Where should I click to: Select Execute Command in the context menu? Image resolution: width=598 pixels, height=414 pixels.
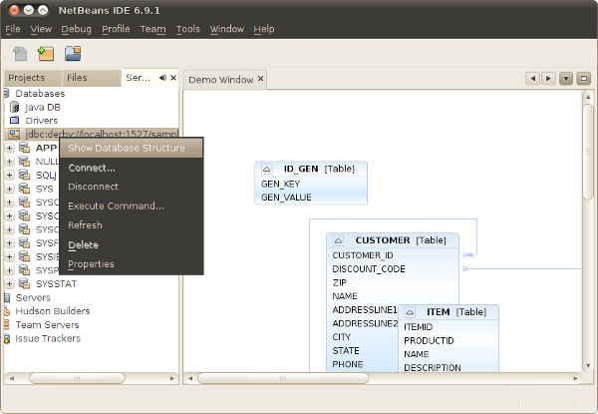[116, 207]
